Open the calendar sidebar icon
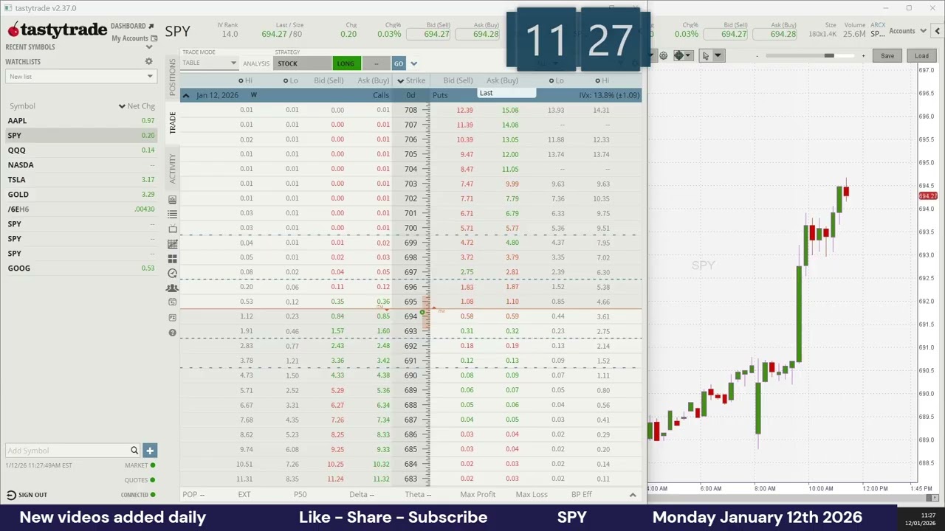 pyautogui.click(x=172, y=302)
